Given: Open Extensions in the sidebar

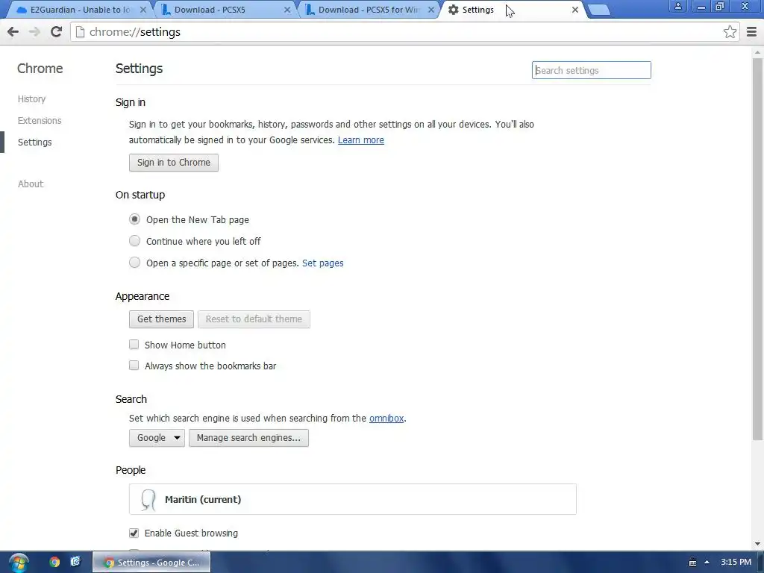Looking at the screenshot, I should pos(40,120).
